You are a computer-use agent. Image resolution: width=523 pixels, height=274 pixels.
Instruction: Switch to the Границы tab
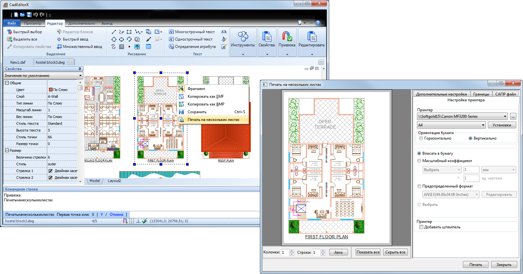click(481, 94)
